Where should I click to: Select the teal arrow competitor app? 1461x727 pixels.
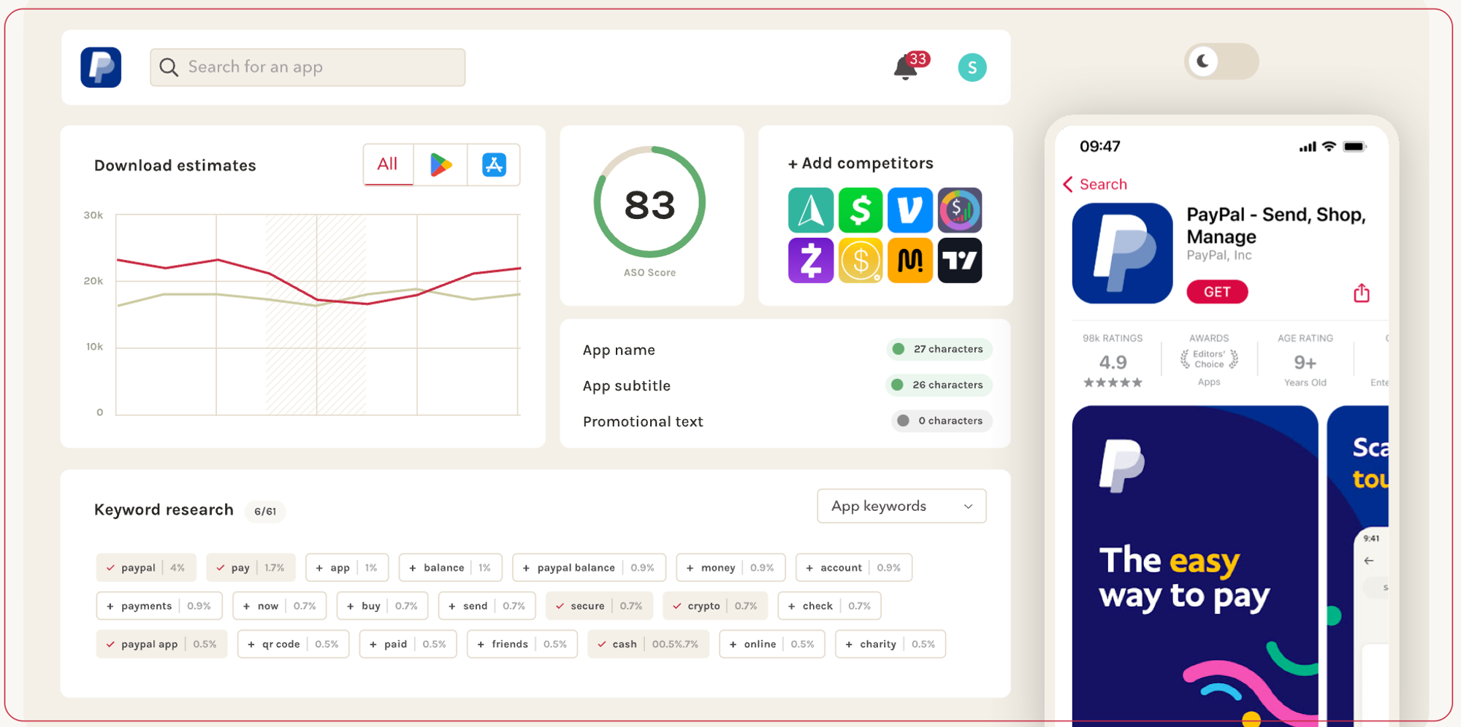click(x=811, y=210)
